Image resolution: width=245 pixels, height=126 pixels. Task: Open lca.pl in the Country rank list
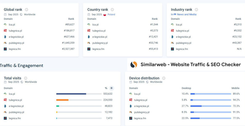[x=95, y=25]
